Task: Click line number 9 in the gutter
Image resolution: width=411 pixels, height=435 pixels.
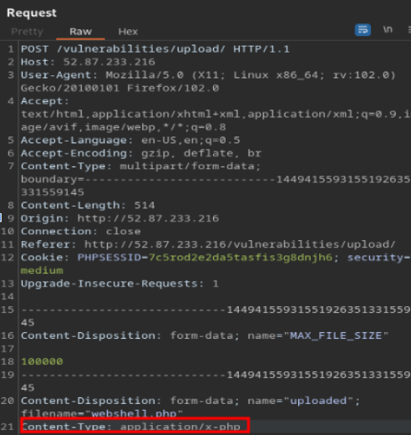Action: [x=11, y=218]
